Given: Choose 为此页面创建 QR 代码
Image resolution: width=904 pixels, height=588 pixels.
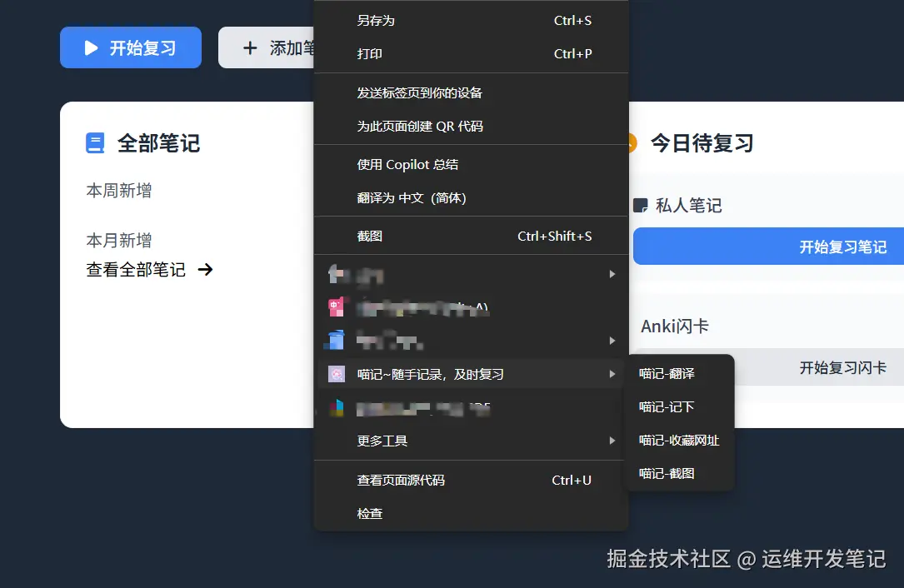Looking at the screenshot, I should click(471, 127).
